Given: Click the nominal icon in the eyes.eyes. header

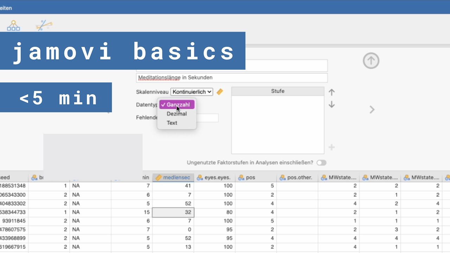Looking at the screenshot, I should (x=200, y=178).
